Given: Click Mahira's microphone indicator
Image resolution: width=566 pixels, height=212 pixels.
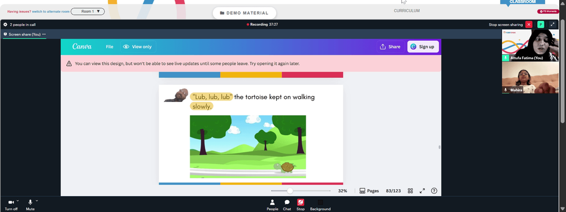Looking at the screenshot, I should [x=505, y=90].
